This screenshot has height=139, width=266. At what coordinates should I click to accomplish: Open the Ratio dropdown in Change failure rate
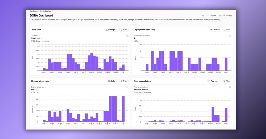coord(113,81)
